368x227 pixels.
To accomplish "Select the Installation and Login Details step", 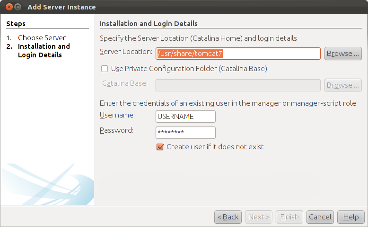I will [x=44, y=51].
